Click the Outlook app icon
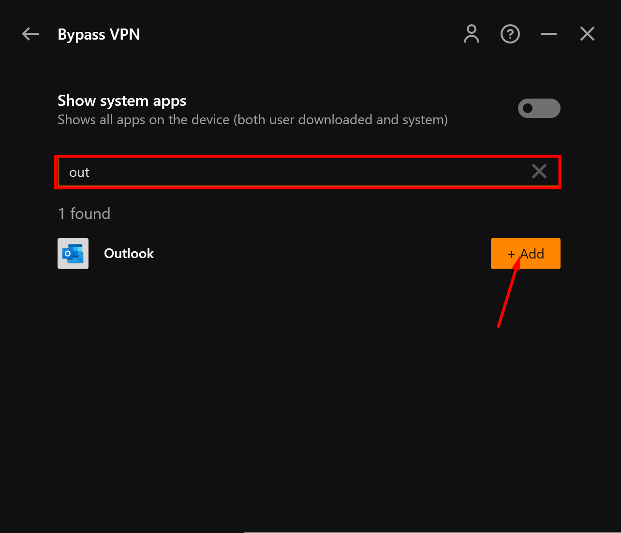This screenshot has width=621, height=533. [x=73, y=254]
